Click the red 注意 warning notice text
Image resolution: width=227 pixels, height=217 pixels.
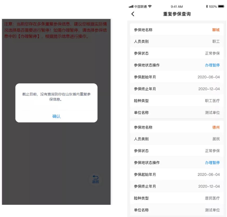pyautogui.click(x=55, y=30)
